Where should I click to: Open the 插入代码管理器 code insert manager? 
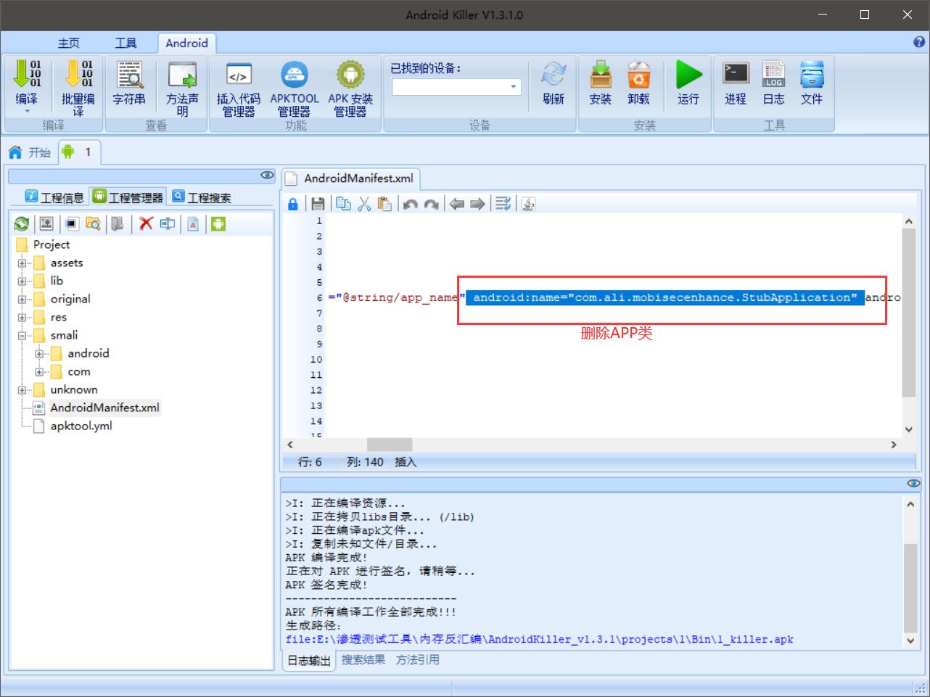[x=239, y=88]
